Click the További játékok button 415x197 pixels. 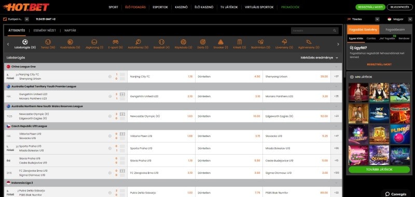pos(380,170)
